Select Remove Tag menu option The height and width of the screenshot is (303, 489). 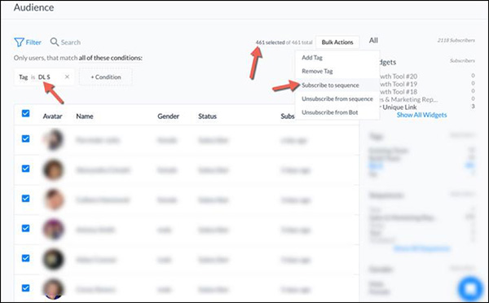pyautogui.click(x=317, y=71)
